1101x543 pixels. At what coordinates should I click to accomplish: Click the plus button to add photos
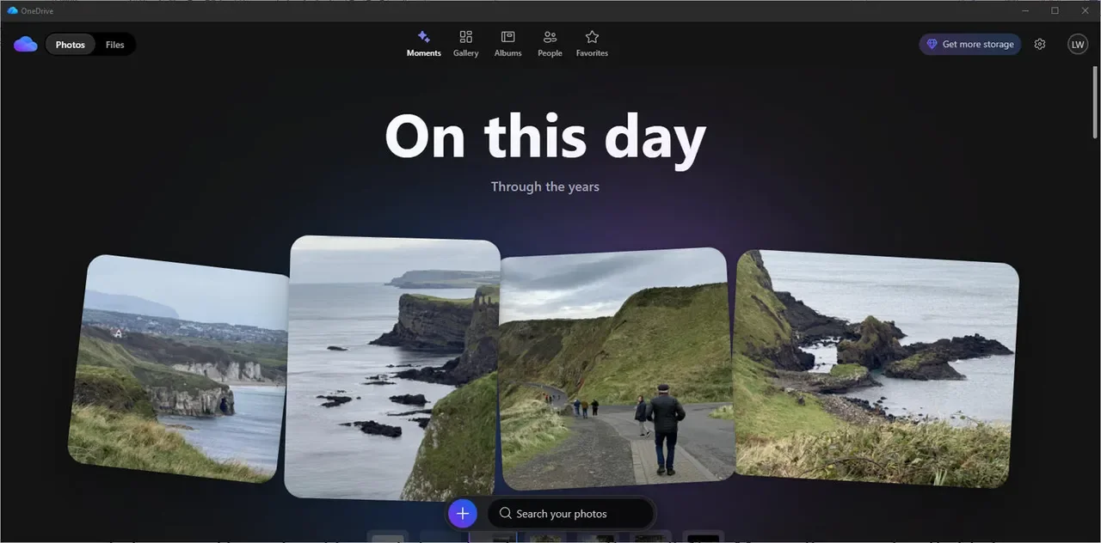(462, 513)
